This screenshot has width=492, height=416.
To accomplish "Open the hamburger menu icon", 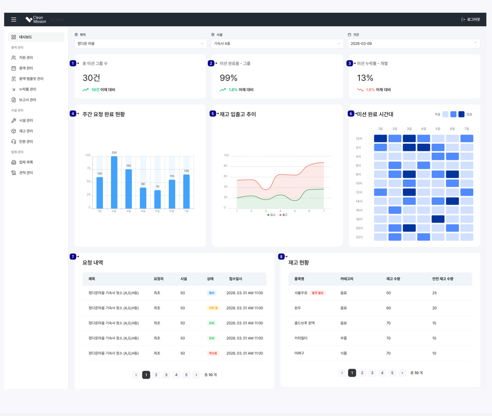I will click(x=14, y=20).
